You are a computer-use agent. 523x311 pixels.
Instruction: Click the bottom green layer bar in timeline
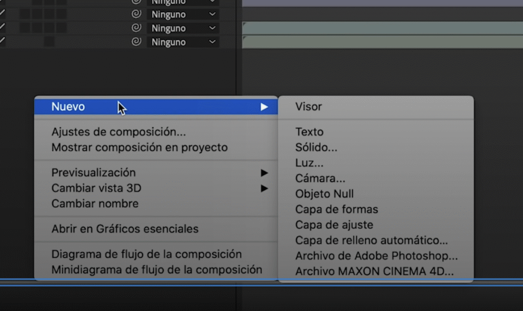[382, 42]
